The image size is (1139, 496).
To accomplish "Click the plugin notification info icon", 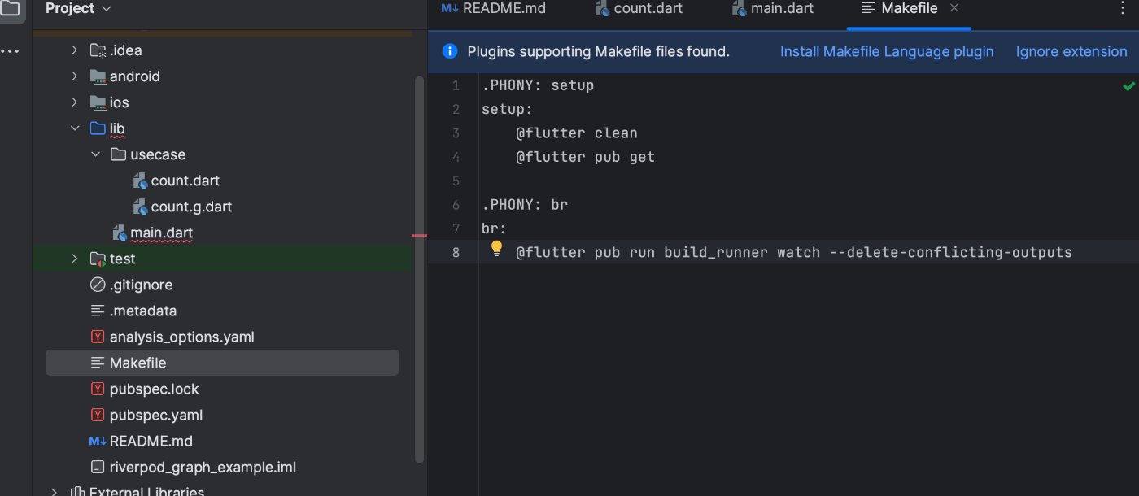I will [x=449, y=51].
